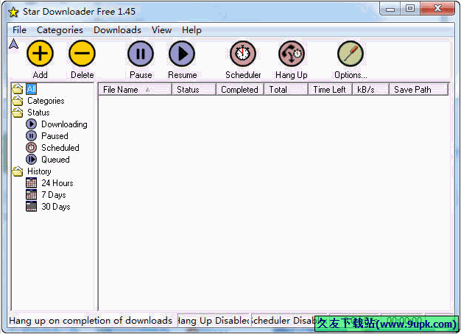
Task: Sort by the Total column
Action: click(286, 90)
